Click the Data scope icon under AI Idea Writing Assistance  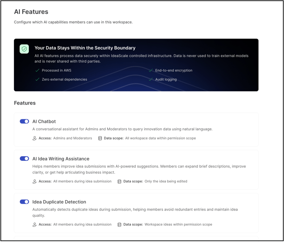coord(120,181)
